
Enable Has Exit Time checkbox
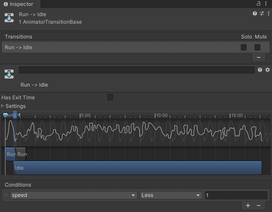point(110,97)
